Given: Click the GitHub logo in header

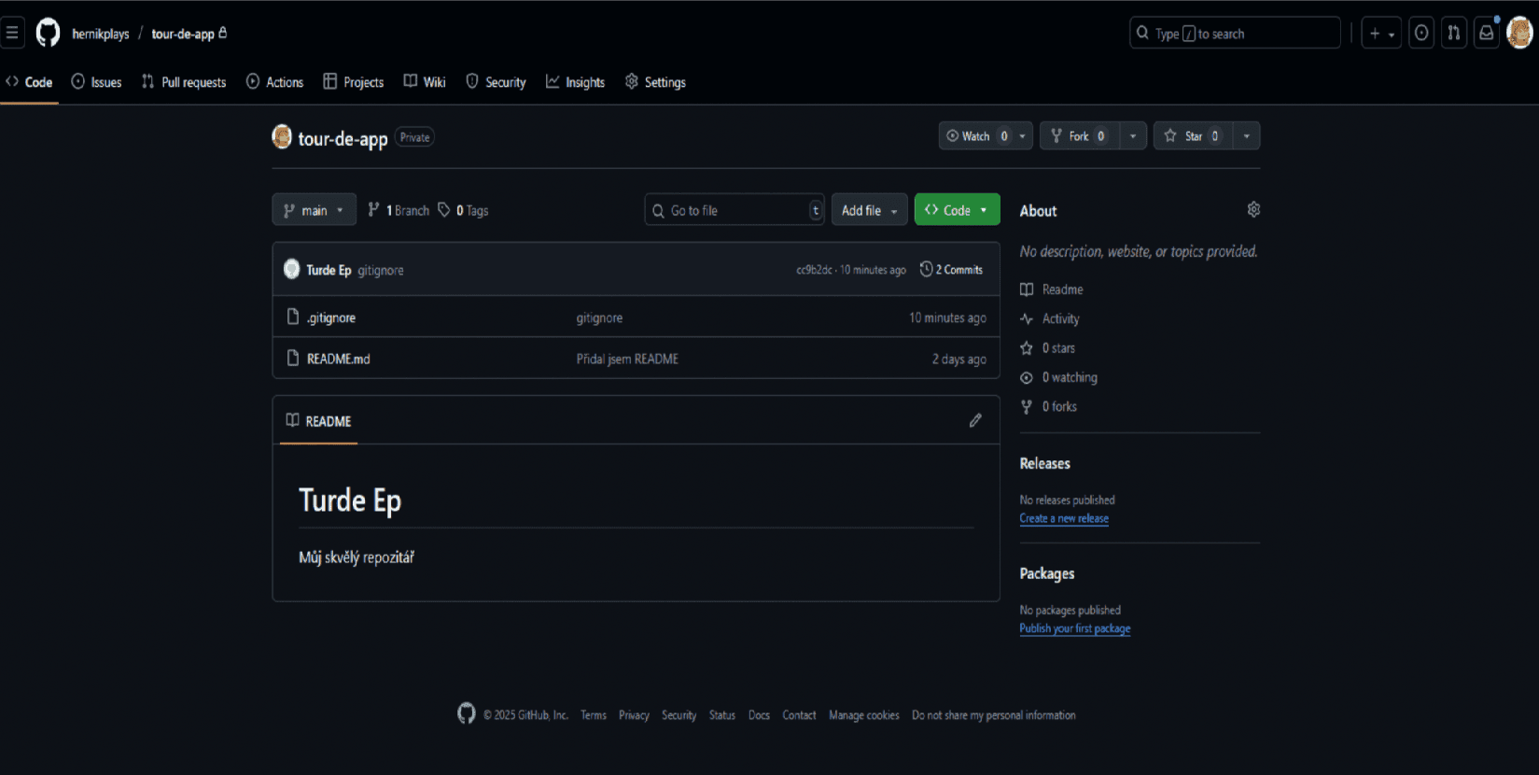Looking at the screenshot, I should [48, 34].
